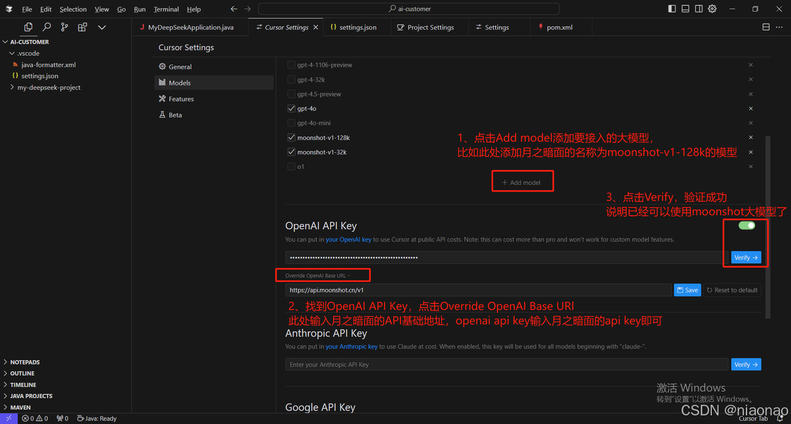The image size is (791, 424).
Task: Split the editor layout icon
Action: pyautogui.click(x=766, y=27)
